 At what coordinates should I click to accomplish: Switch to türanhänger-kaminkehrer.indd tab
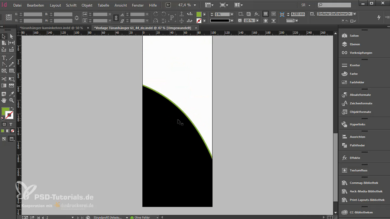(x=52, y=28)
